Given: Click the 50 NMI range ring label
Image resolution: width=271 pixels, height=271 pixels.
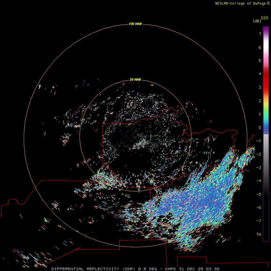Looking at the screenshot, I should (x=135, y=79).
